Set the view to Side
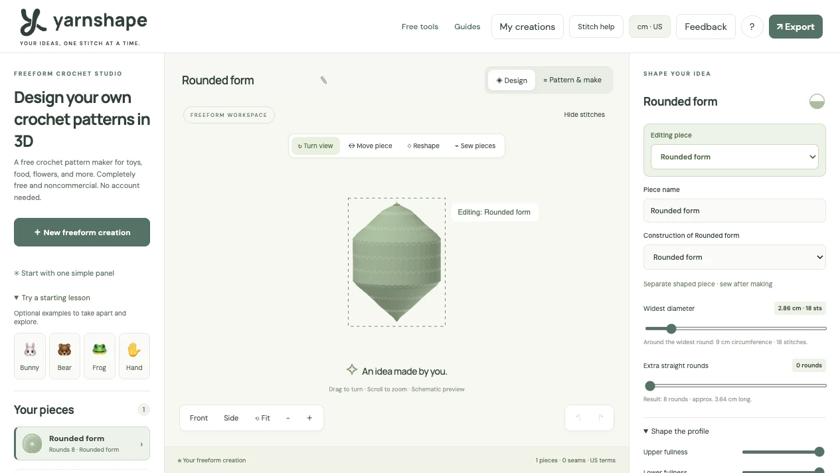Screen dimensions: 840x473 click(231, 418)
